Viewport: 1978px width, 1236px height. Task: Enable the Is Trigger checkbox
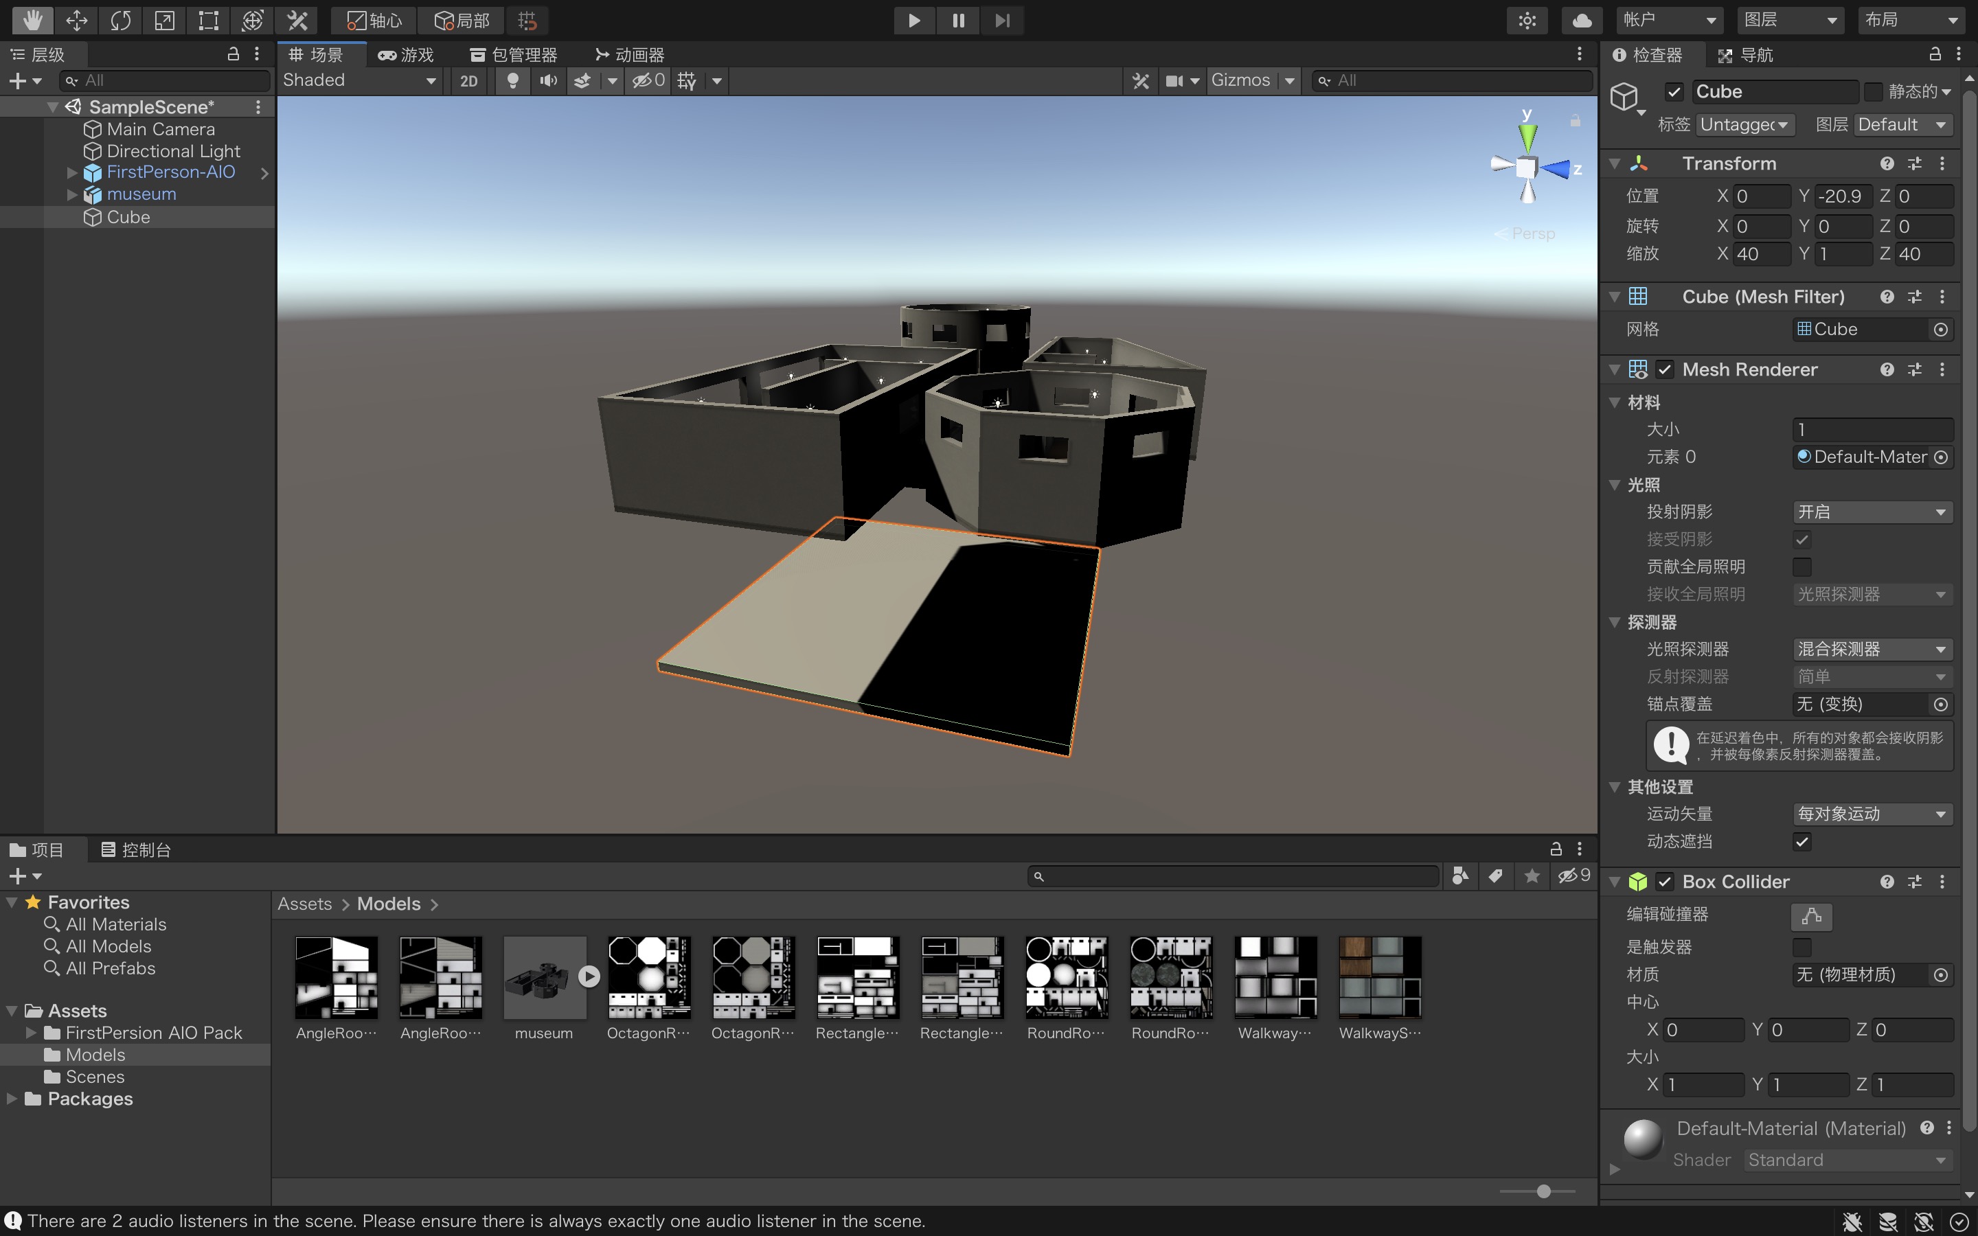point(1801,947)
